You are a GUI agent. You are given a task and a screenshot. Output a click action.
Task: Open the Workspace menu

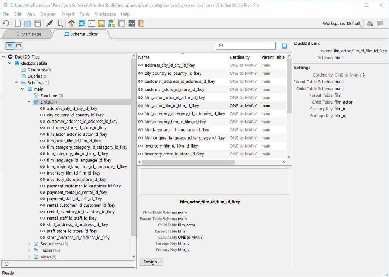coord(105,14)
